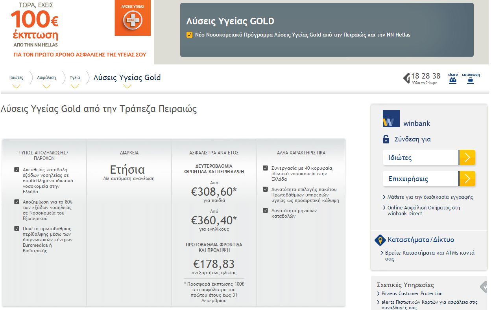The height and width of the screenshot is (310, 493).
Task: Click the winbank logo icon
Action: click(391, 119)
